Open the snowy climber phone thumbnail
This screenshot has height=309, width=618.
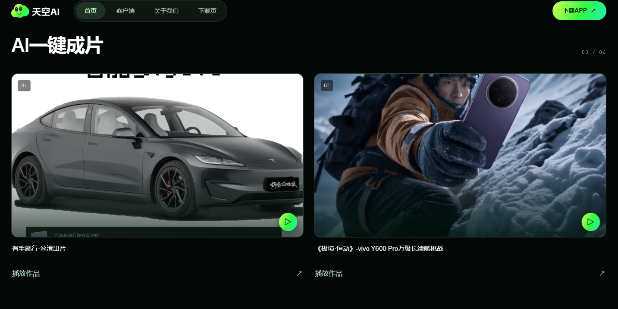click(x=460, y=155)
